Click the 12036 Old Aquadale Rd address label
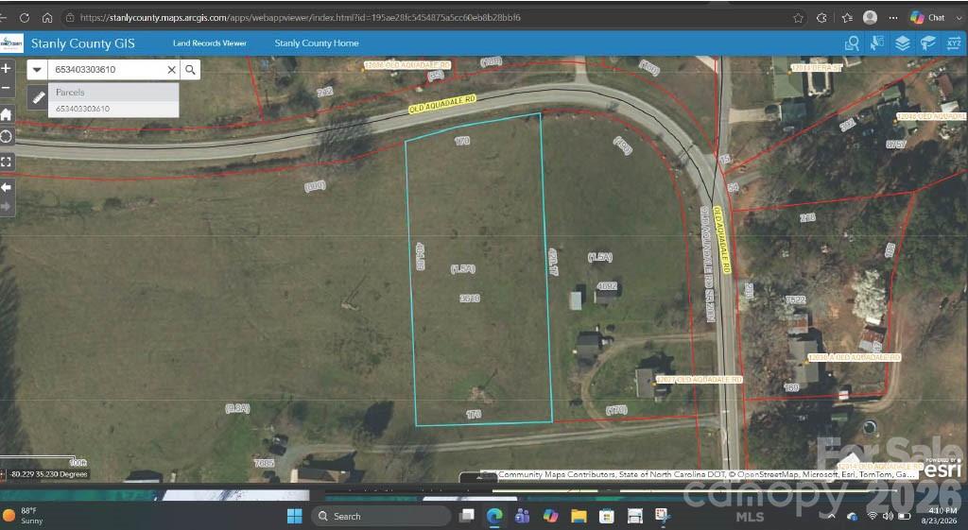 [406, 65]
